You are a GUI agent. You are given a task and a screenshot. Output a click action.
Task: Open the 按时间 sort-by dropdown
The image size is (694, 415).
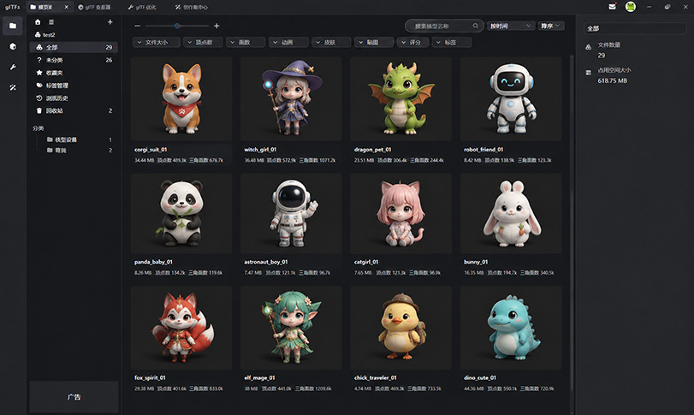[x=510, y=27]
